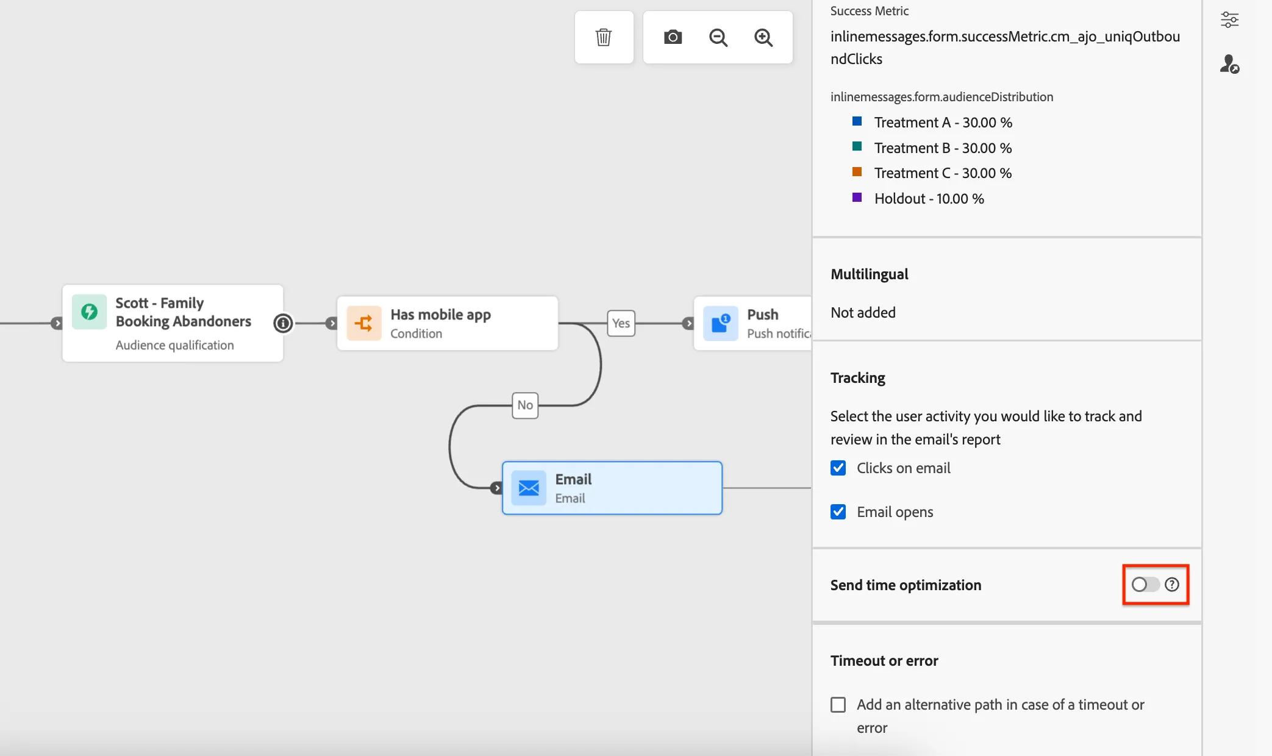The width and height of the screenshot is (1272, 756).
Task: Click the Tracking section heading
Action: [857, 378]
